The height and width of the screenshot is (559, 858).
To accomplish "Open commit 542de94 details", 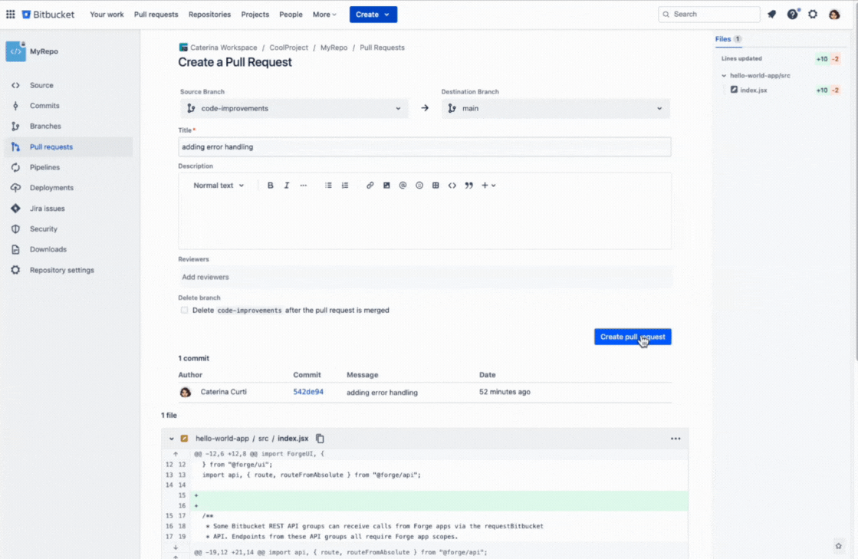I will point(310,391).
